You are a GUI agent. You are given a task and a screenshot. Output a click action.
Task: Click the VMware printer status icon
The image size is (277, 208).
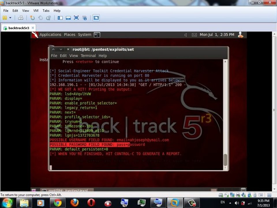click(x=238, y=195)
